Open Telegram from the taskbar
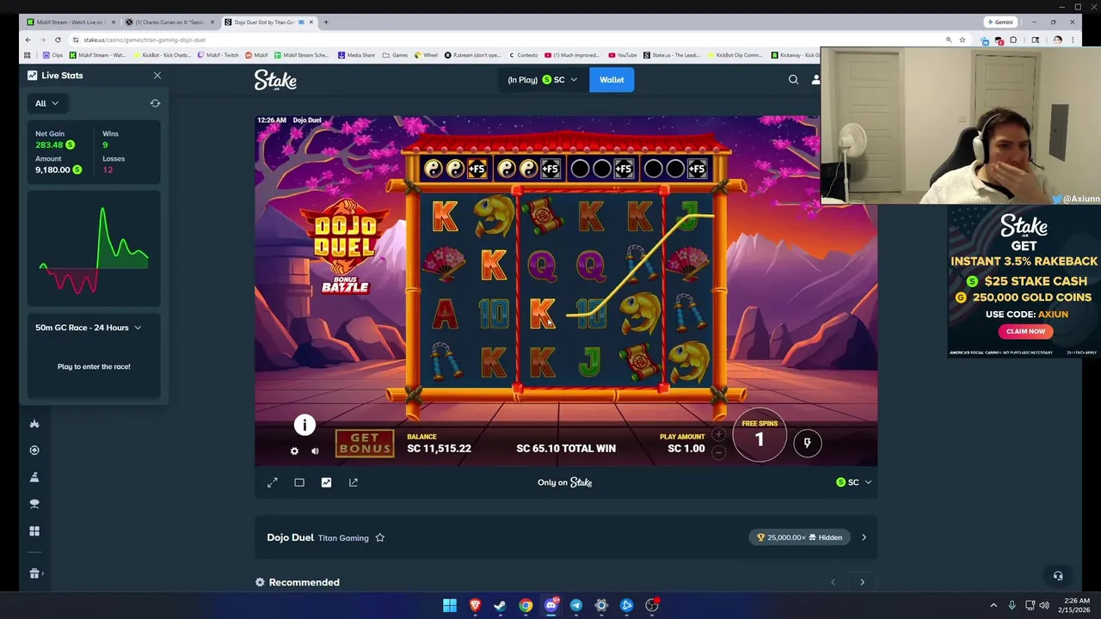 575,605
